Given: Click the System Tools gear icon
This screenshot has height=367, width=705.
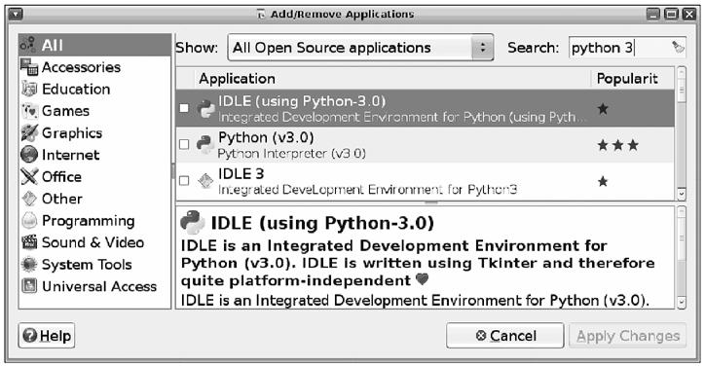Looking at the screenshot, I should [29, 264].
